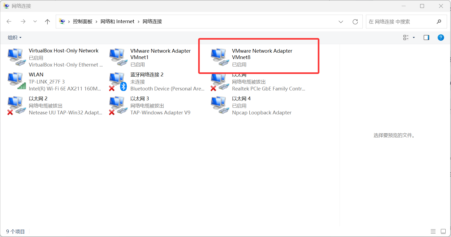Click the search magnifier icon
The width and height of the screenshot is (451, 237).
[x=439, y=22]
